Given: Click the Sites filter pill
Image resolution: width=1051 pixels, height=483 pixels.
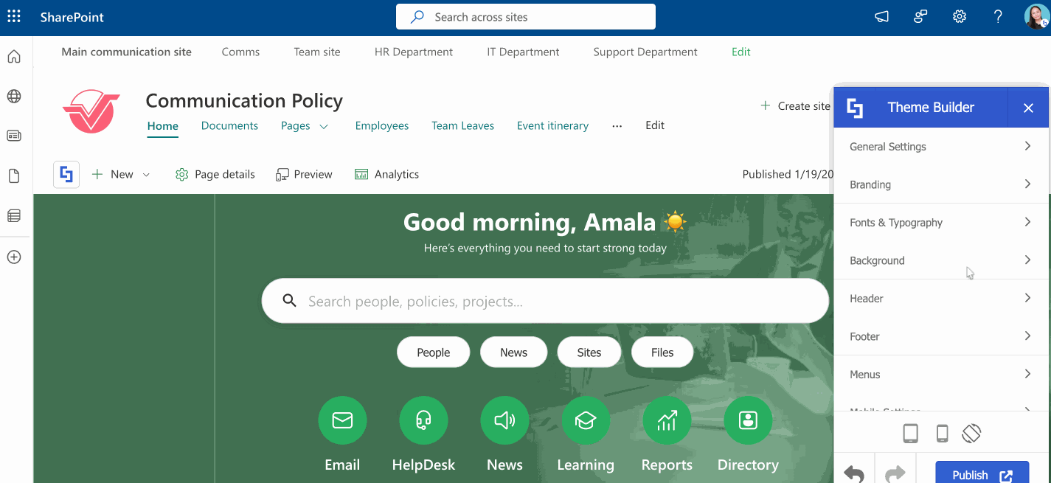Looking at the screenshot, I should click(589, 352).
